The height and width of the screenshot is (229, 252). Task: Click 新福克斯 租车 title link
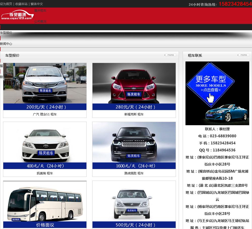tap(134, 114)
